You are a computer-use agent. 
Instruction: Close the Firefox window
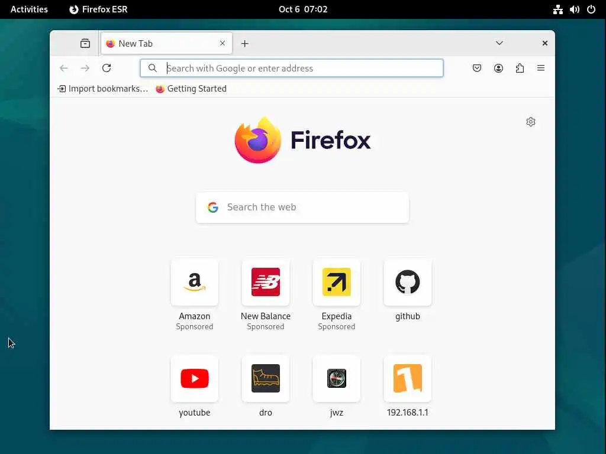click(x=544, y=43)
